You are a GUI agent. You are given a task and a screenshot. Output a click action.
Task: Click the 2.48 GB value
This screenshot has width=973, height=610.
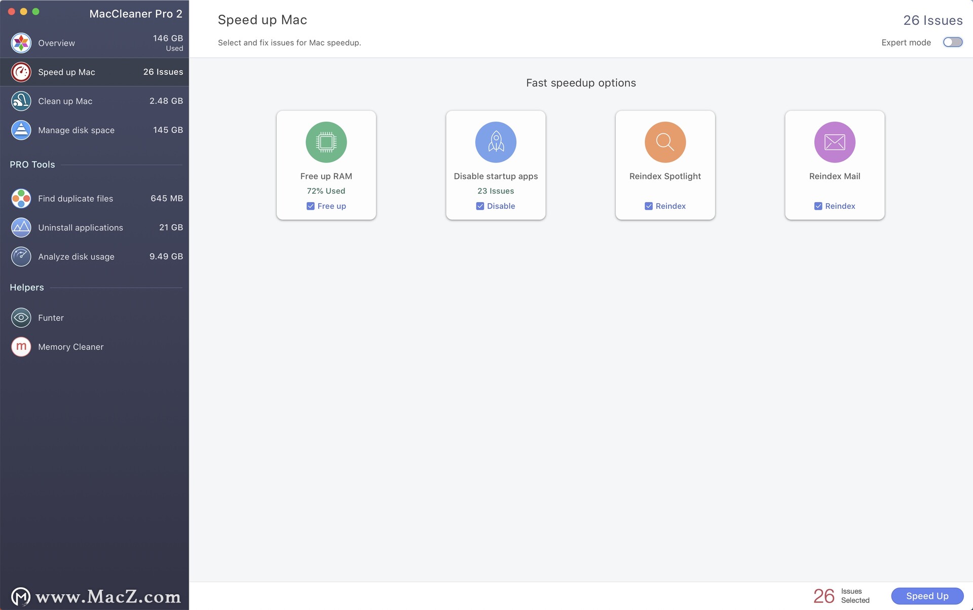166,101
